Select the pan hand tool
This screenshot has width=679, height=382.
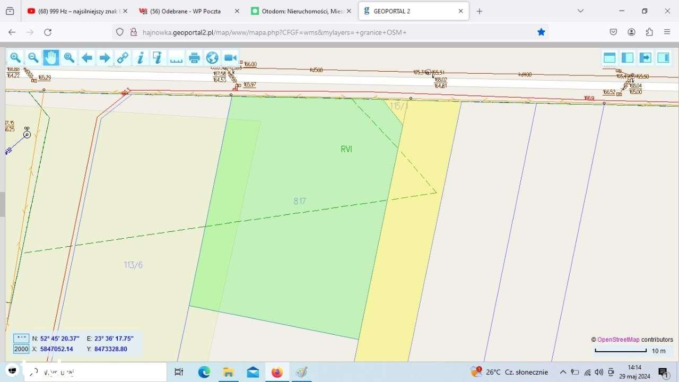(51, 58)
